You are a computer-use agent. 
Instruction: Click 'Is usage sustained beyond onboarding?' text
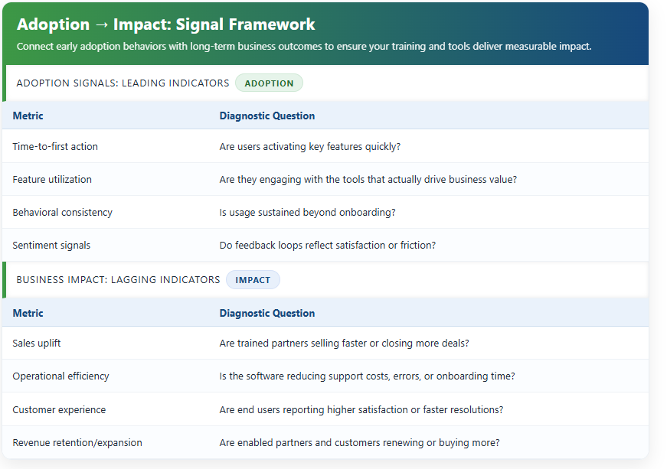tap(307, 213)
